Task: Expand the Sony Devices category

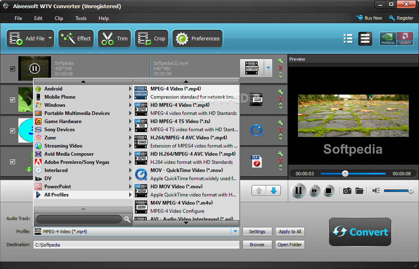Action: tap(84, 129)
